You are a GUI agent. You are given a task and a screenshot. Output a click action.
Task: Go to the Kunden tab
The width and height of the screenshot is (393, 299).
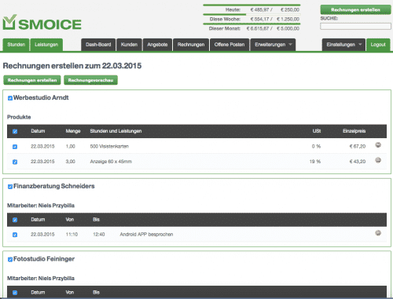tap(129, 45)
